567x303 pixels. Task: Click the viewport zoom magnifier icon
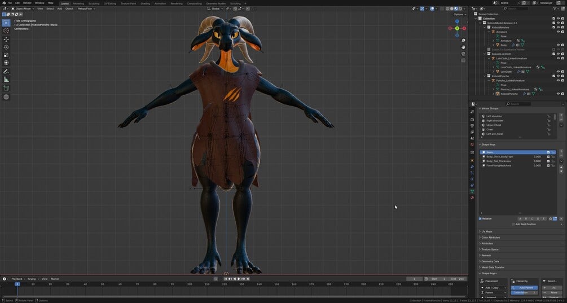tap(463, 41)
